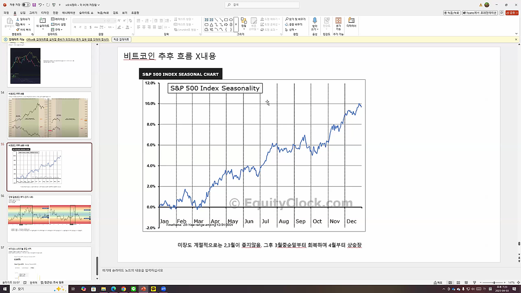Screen dimensions: 521x293
Task: Select slide 57 thumbnail at the bottom of the panel
Action: click(x=49, y=263)
